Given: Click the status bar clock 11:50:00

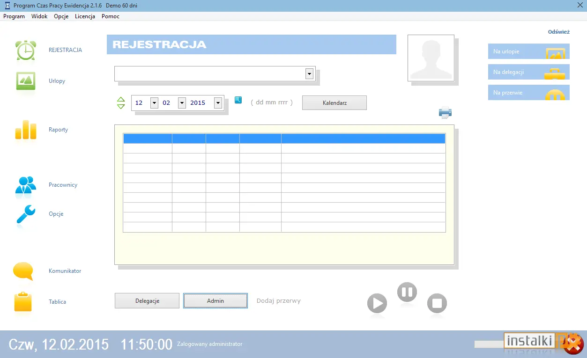Looking at the screenshot, I should pos(147,344).
